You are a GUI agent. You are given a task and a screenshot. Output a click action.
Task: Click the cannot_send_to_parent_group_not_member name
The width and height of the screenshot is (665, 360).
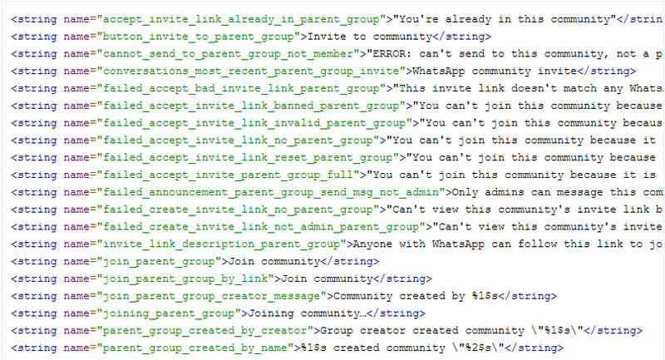[228, 54]
